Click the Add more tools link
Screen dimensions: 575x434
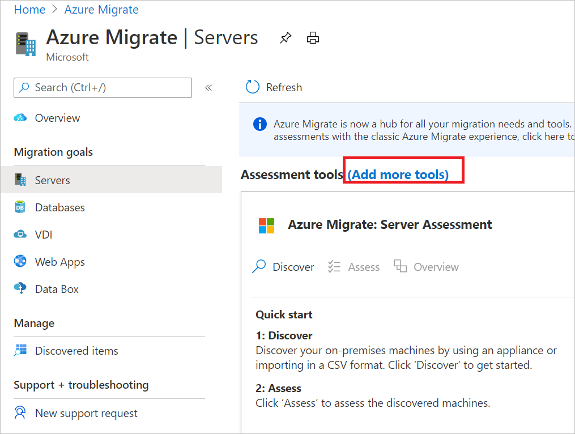pyautogui.click(x=398, y=175)
